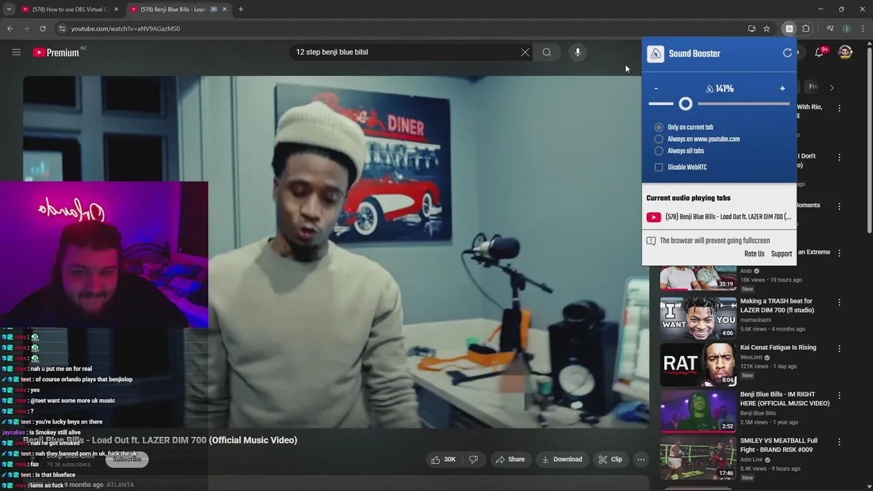
Task: Close the Benji Blue Bills tab
Action: point(225,10)
